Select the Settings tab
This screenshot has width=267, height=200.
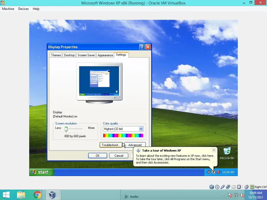pyautogui.click(x=121, y=55)
